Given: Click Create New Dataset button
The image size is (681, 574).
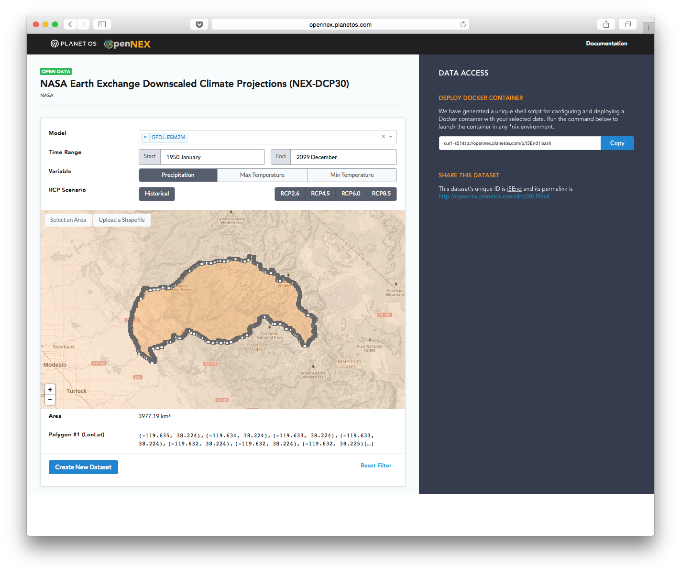Looking at the screenshot, I should tap(83, 467).
